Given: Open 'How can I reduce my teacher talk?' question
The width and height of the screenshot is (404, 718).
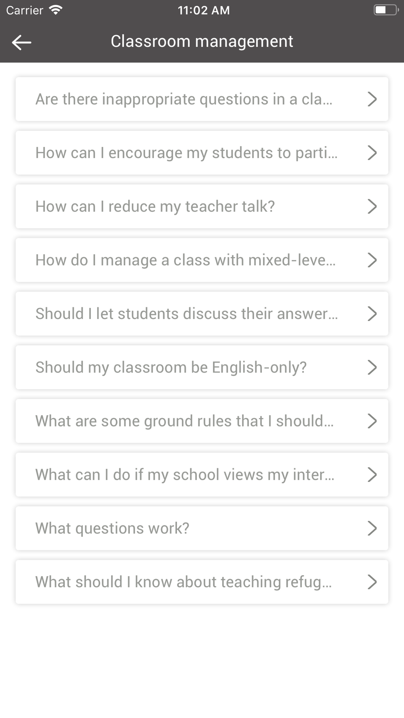Looking at the screenshot, I should click(202, 206).
